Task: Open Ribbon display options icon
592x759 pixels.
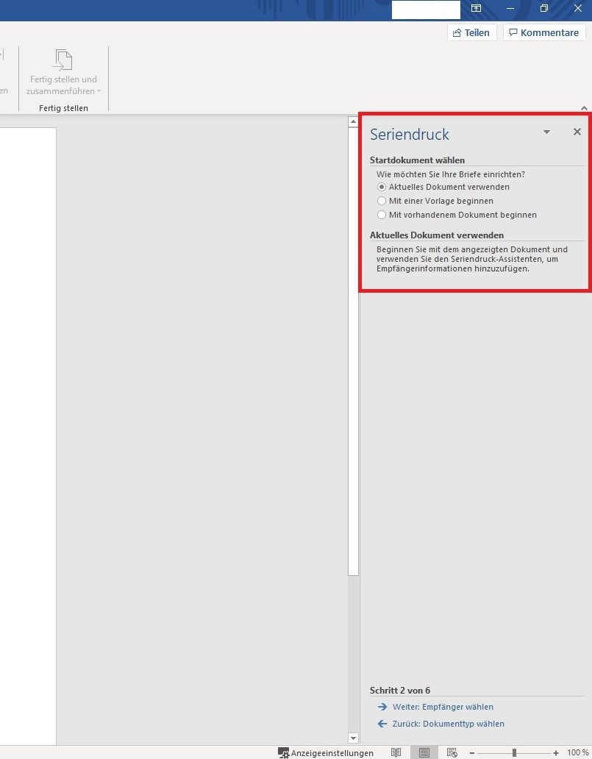Action: tap(477, 8)
